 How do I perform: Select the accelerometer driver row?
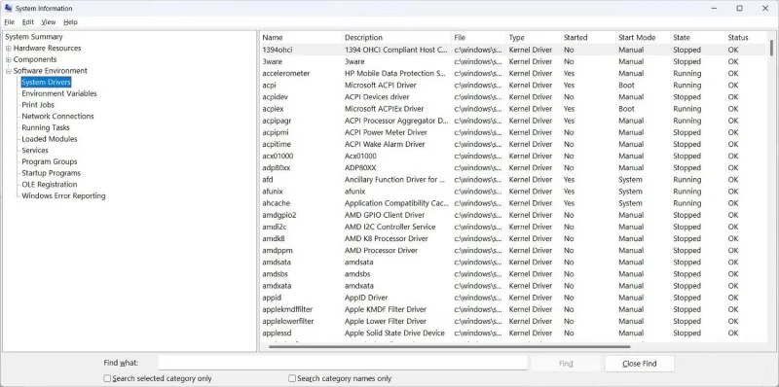click(x=513, y=74)
